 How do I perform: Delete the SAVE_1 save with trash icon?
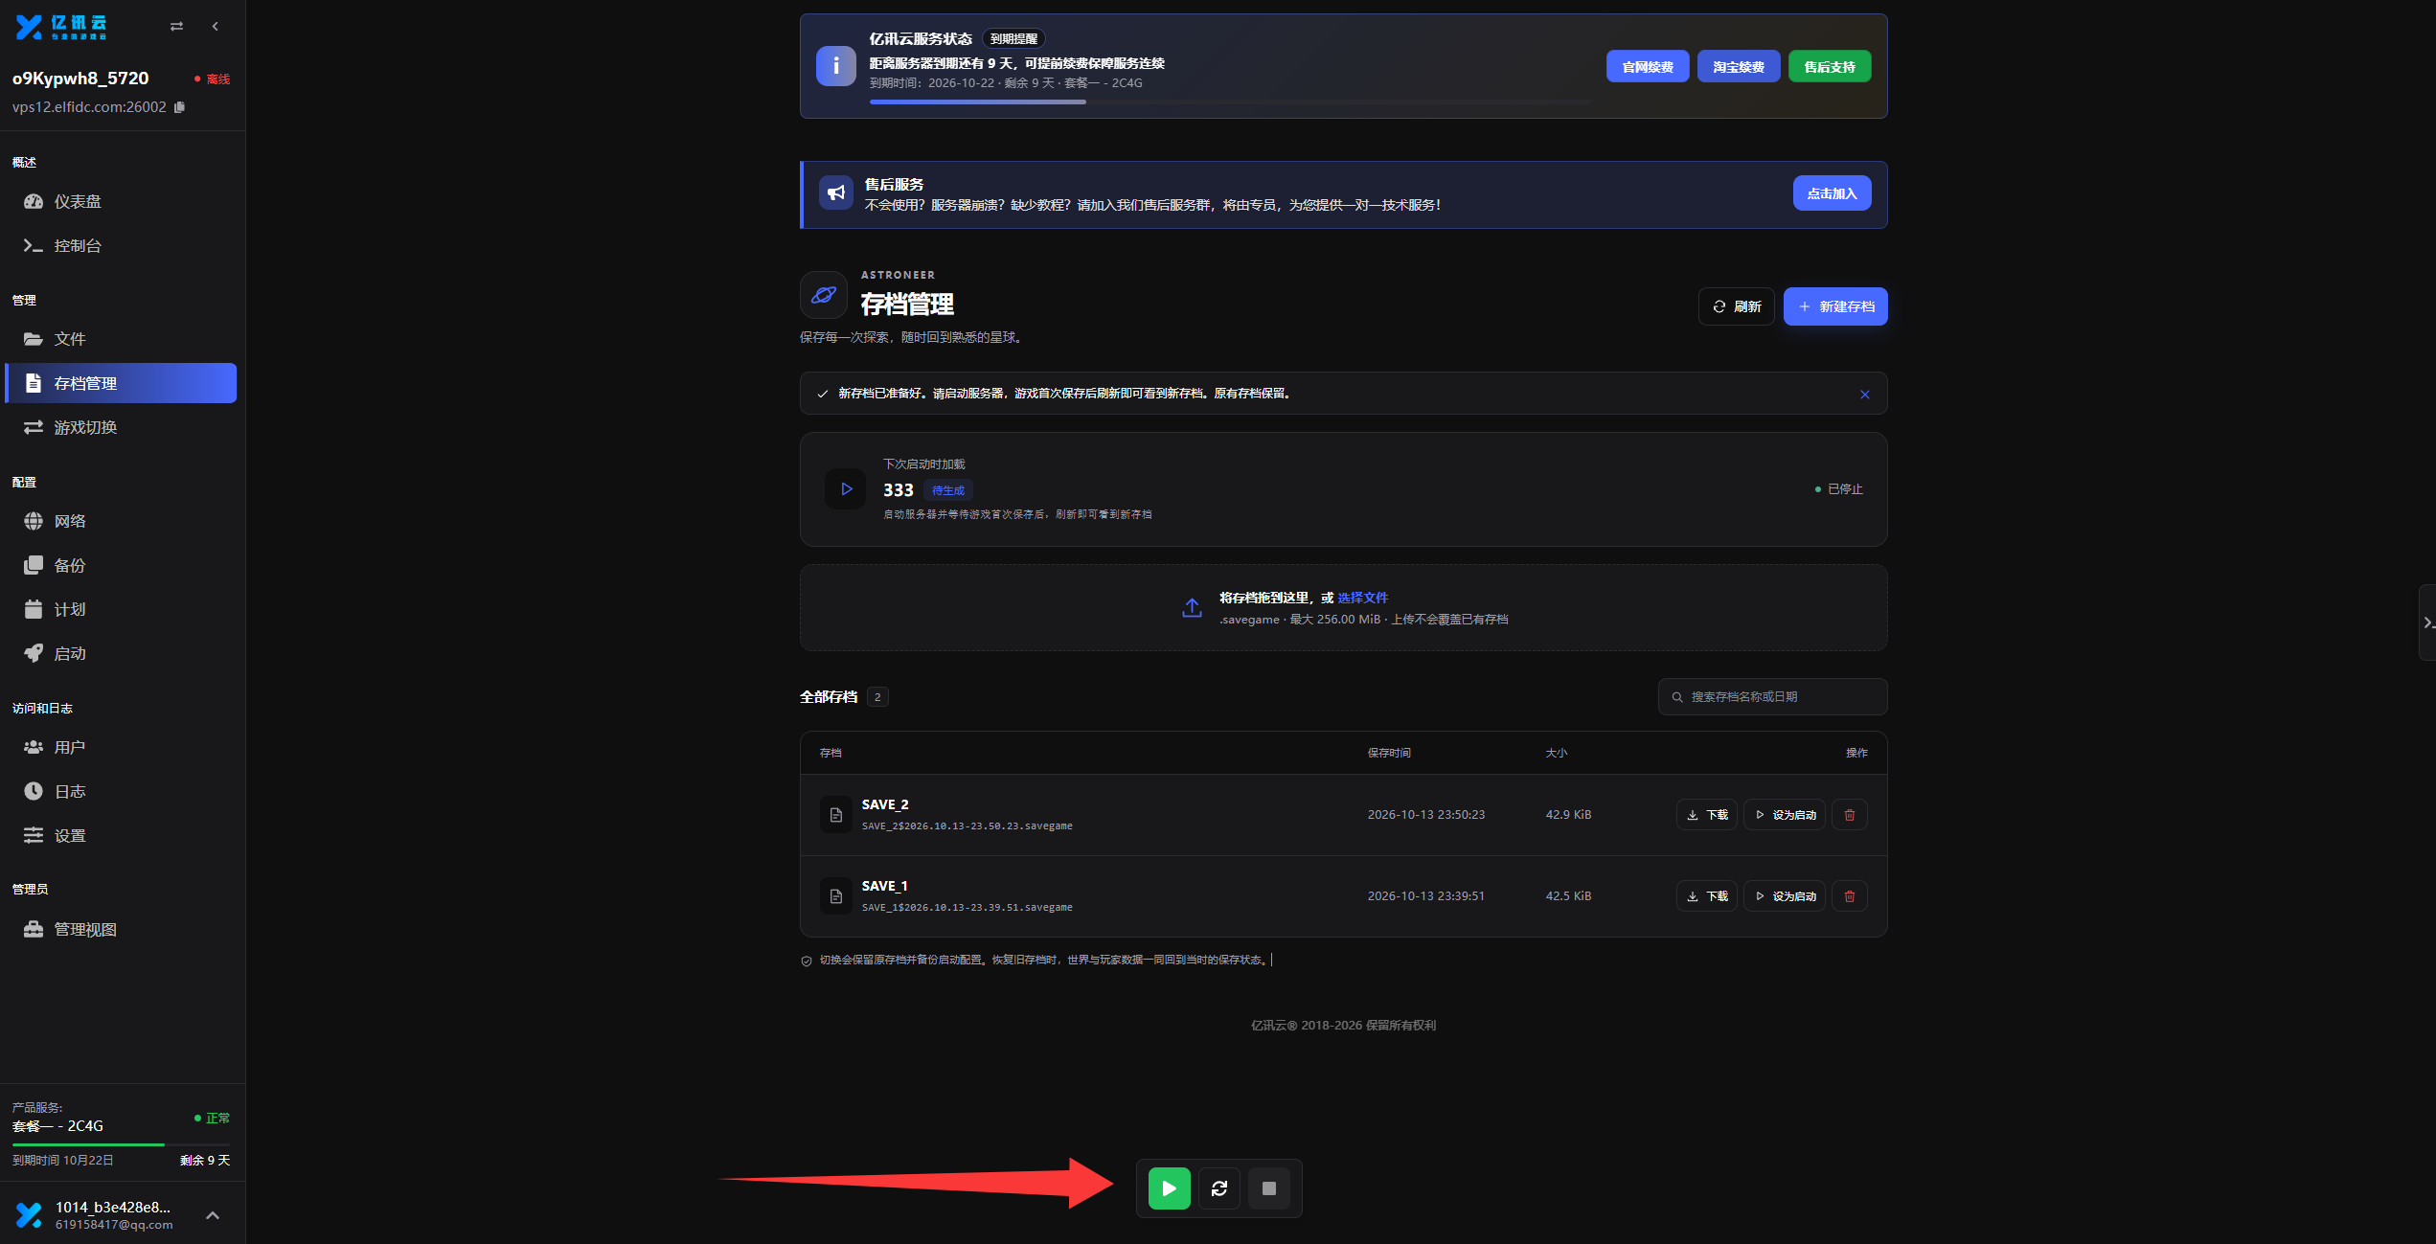[1850, 896]
